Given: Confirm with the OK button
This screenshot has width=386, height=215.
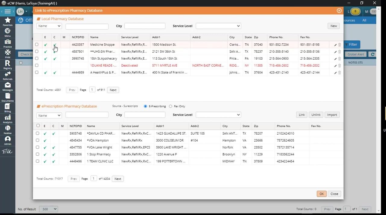Looking at the screenshot, I should 321,194.
